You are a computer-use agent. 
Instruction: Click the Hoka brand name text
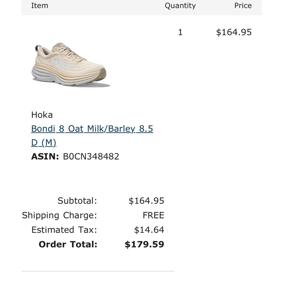[42, 115]
